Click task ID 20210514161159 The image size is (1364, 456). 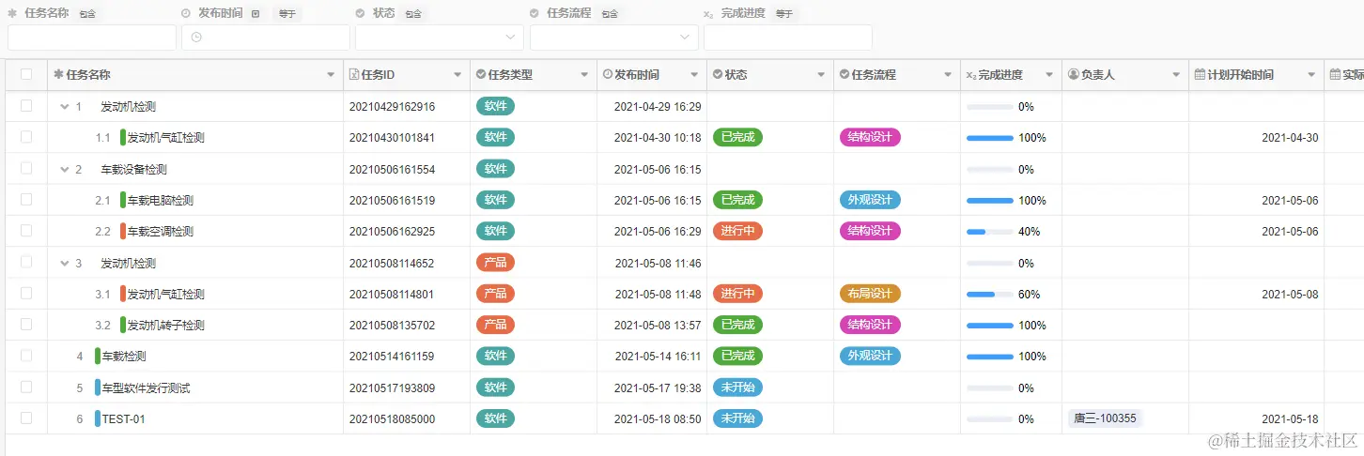[392, 357]
